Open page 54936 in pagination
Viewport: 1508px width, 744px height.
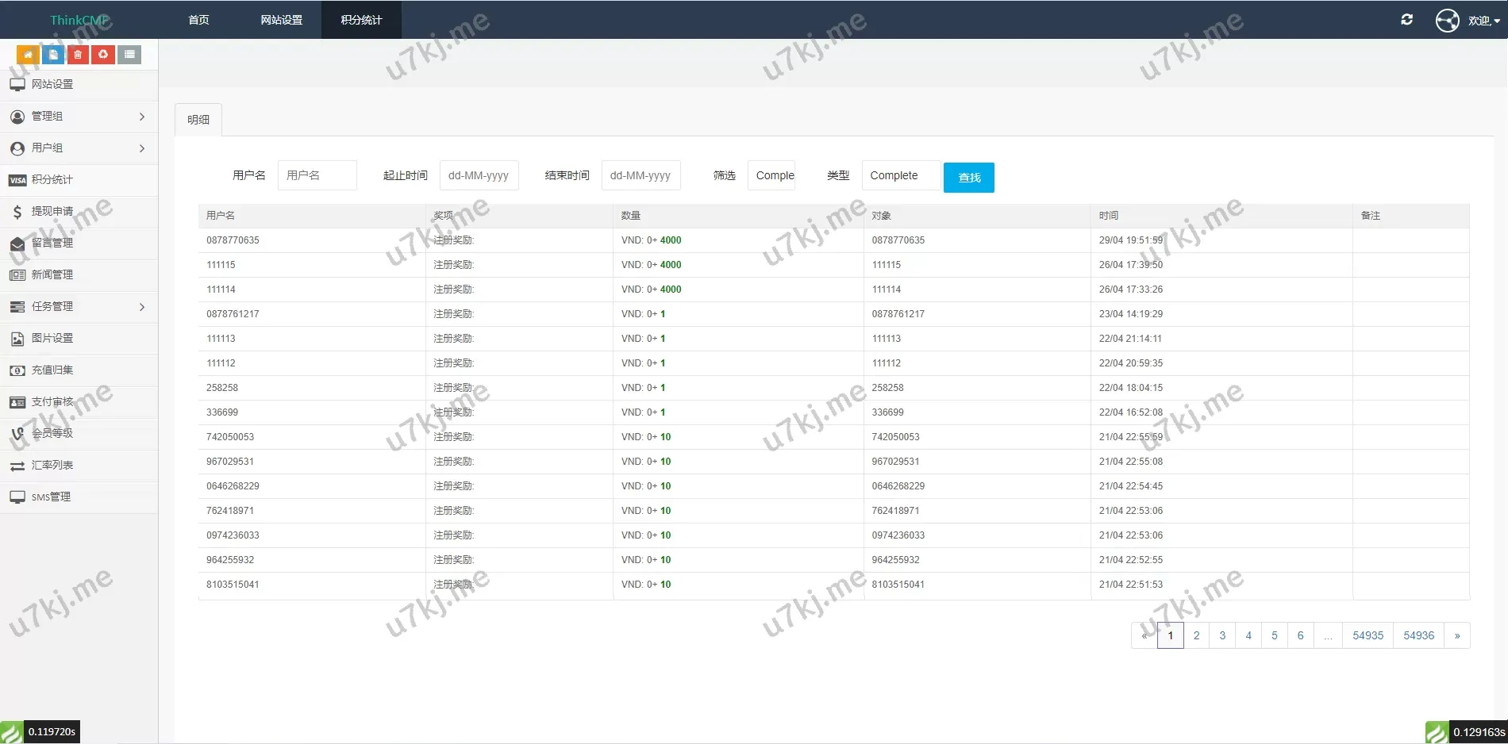click(1418, 635)
